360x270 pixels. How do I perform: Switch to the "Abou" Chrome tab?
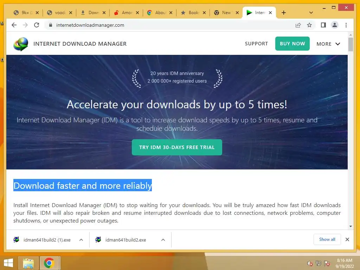tap(157, 13)
